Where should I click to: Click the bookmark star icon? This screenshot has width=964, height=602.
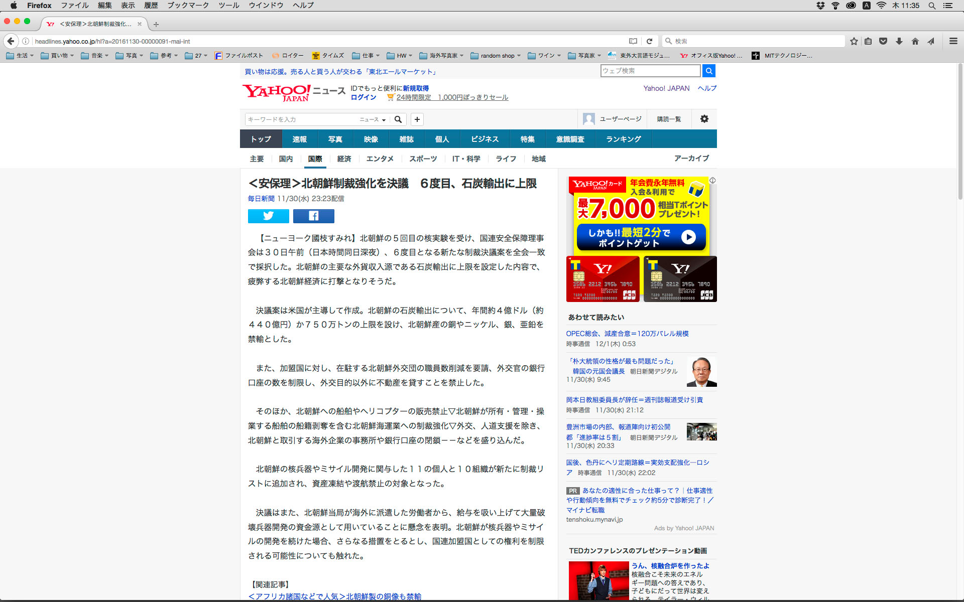854,41
